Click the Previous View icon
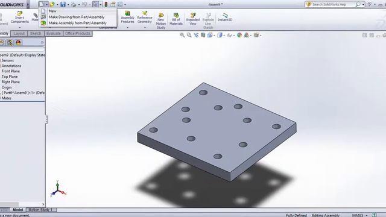Screen dimensions: 386x217 (x=196, y=35)
